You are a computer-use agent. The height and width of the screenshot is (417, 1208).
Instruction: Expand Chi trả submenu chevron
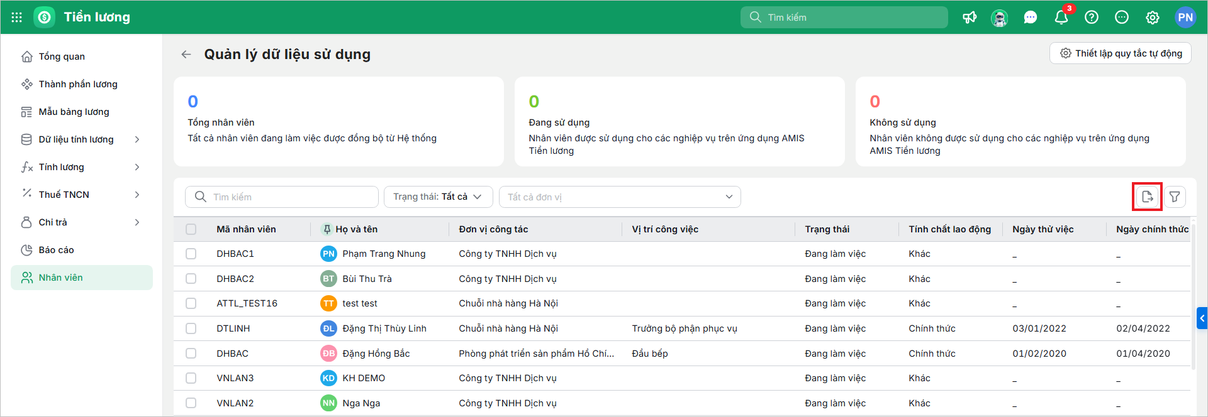point(137,222)
